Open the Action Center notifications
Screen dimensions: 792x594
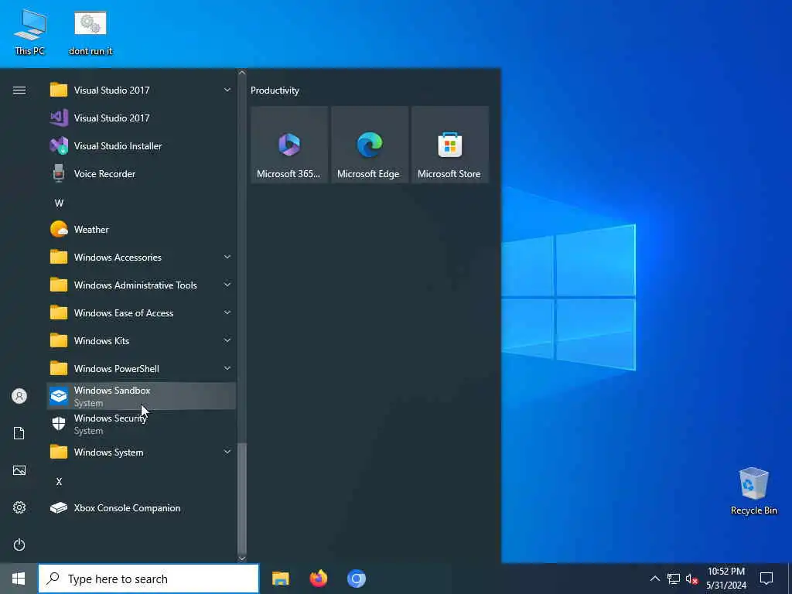(766, 579)
